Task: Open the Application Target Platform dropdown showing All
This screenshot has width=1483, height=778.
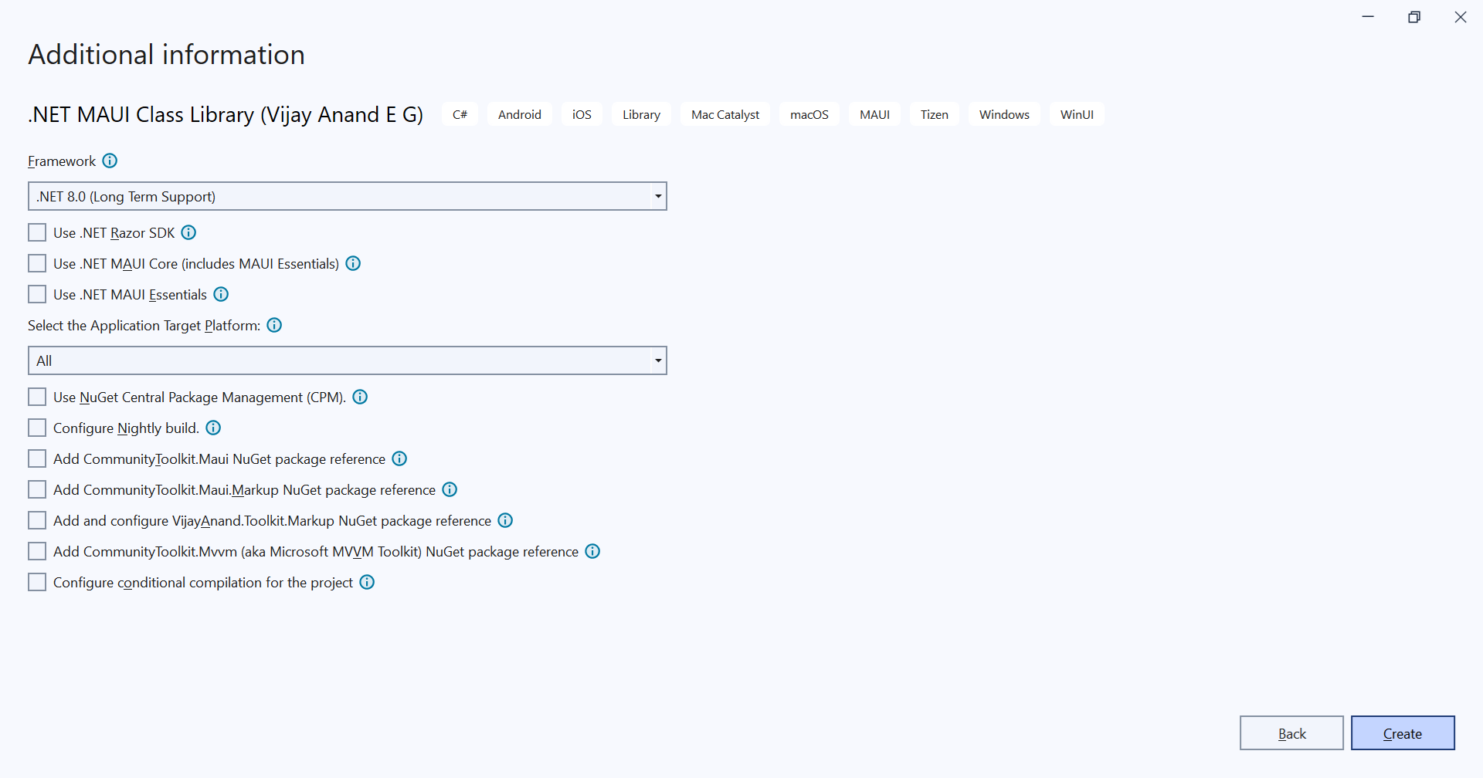Action: point(348,360)
